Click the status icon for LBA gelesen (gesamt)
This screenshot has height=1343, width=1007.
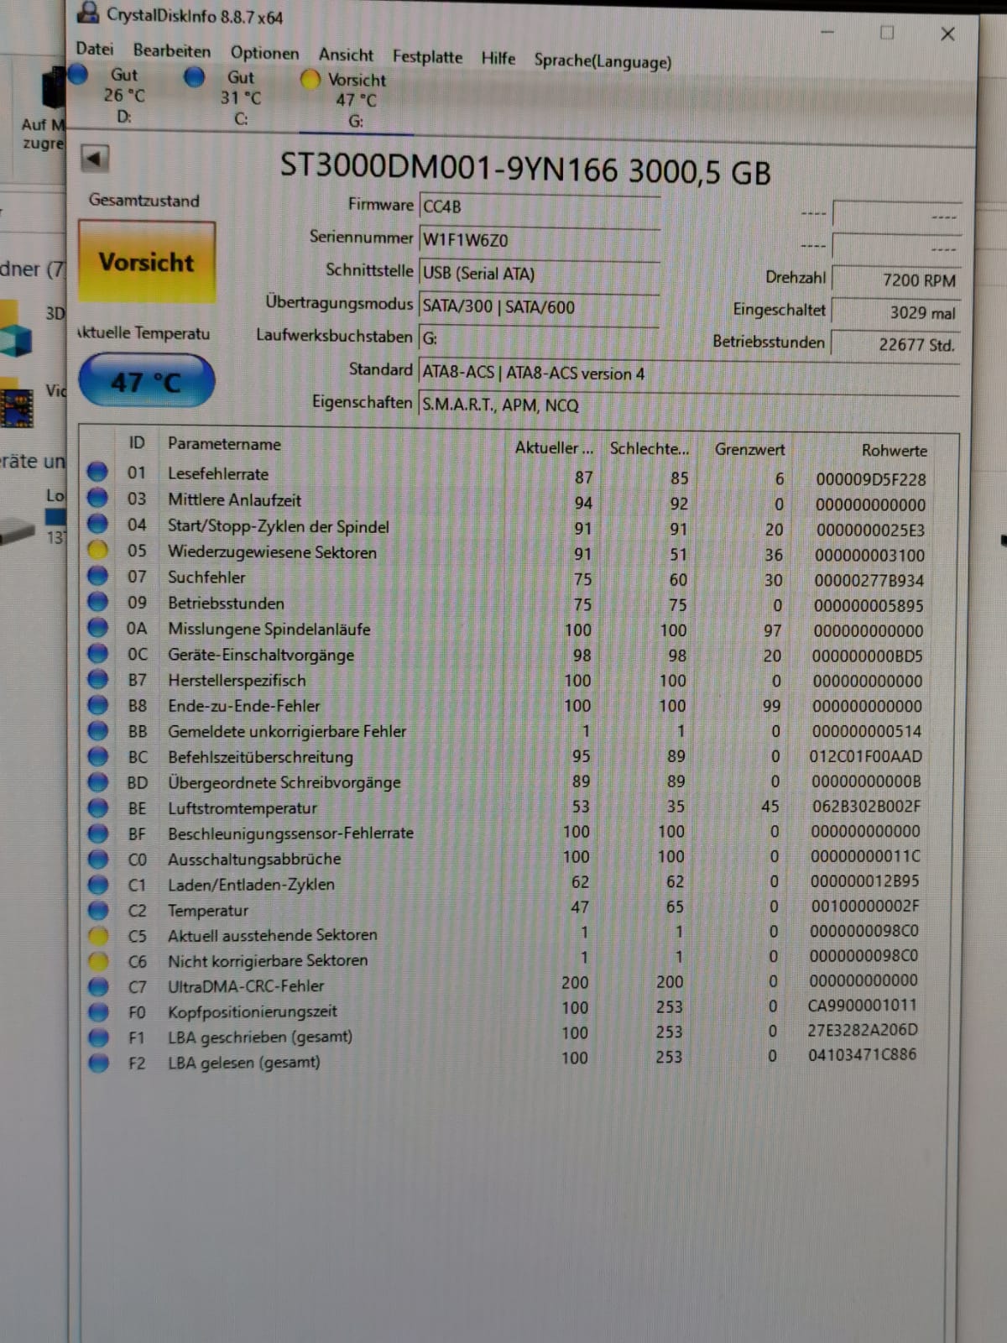pyautogui.click(x=97, y=1063)
